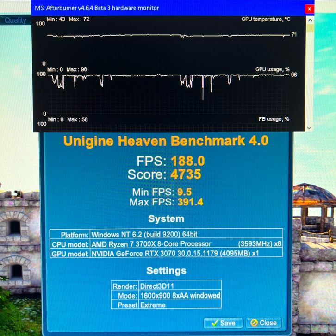Viewport: 336px width, 336px height.
Task: Click the MSI Afterburner hardware monitor title bar
Action: (x=139, y=8)
